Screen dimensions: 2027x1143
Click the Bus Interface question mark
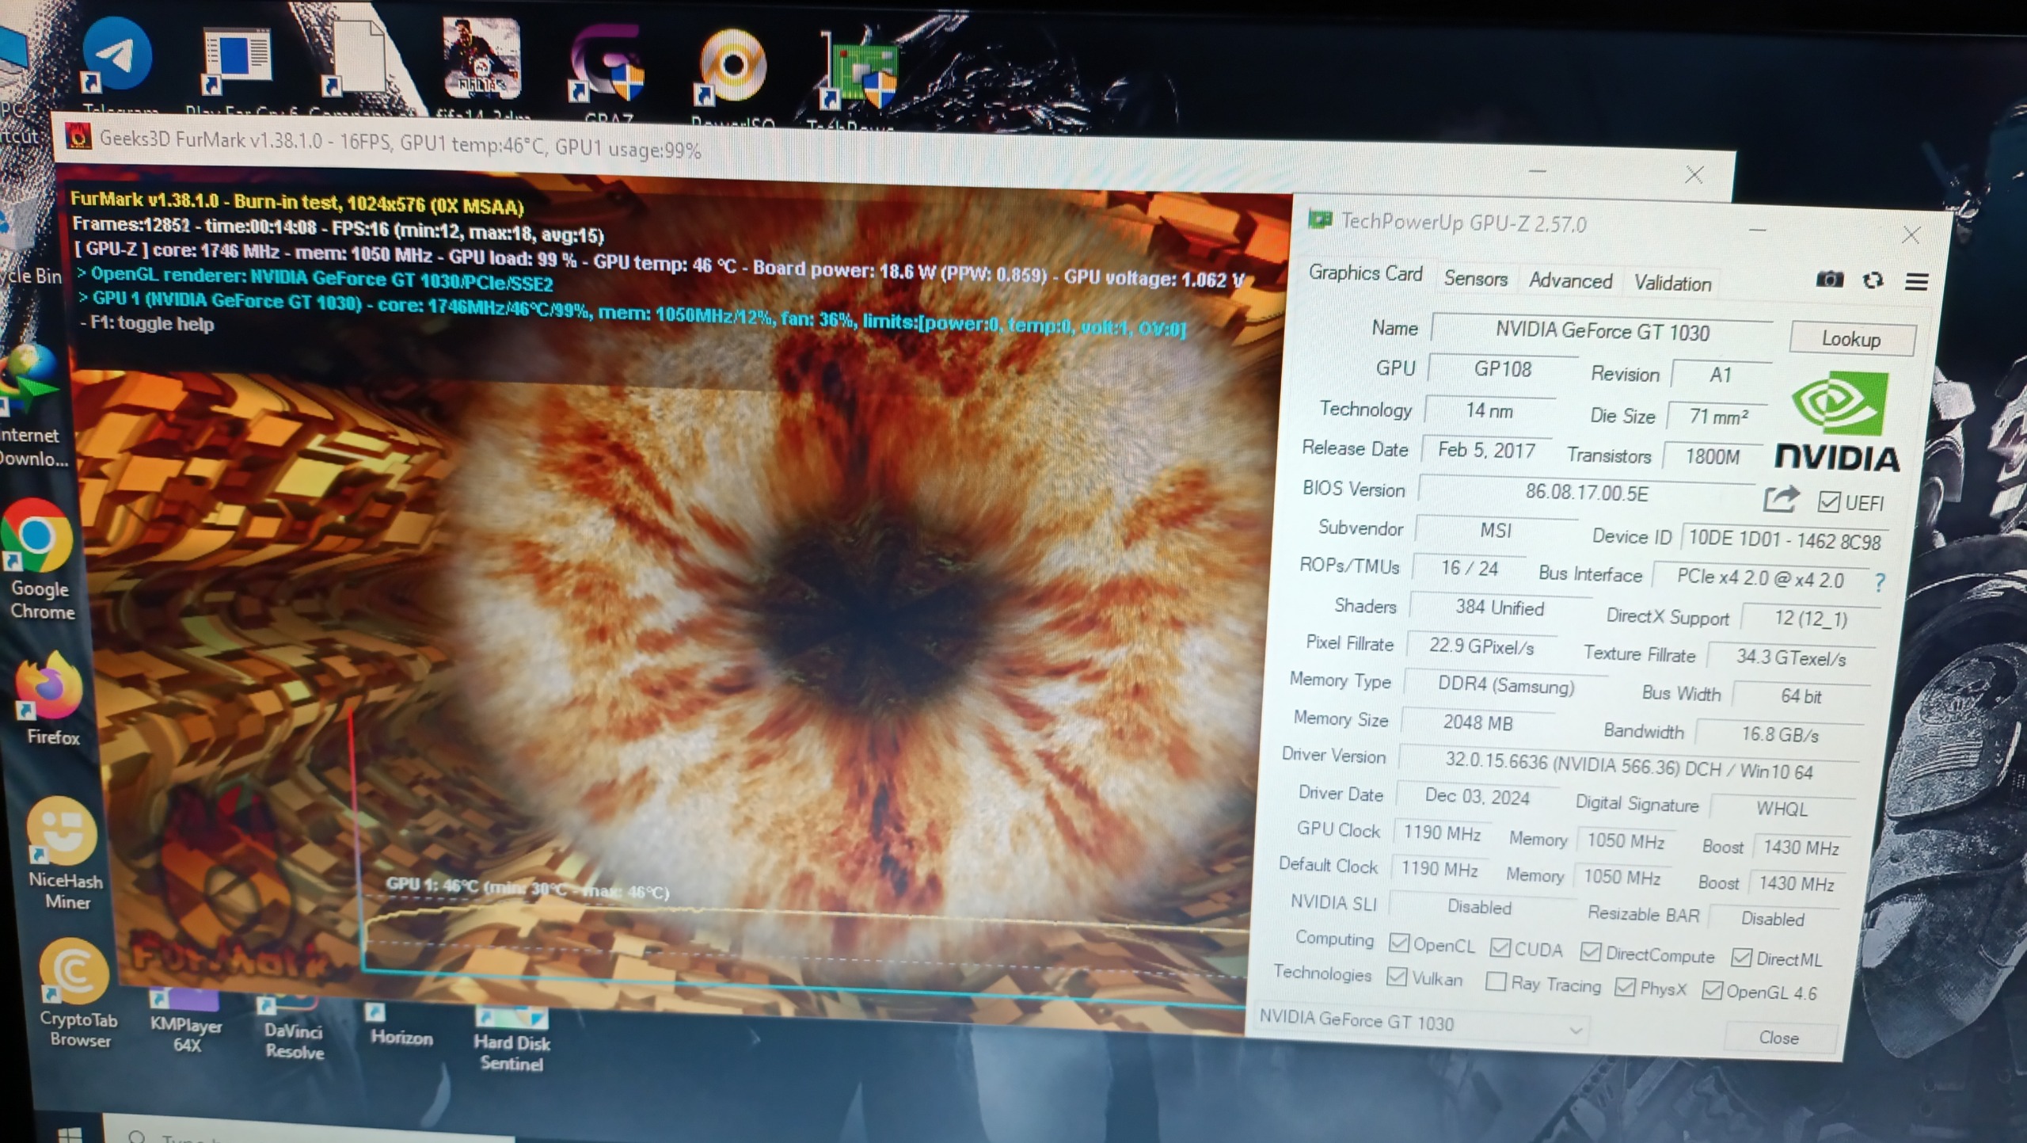1880,583
